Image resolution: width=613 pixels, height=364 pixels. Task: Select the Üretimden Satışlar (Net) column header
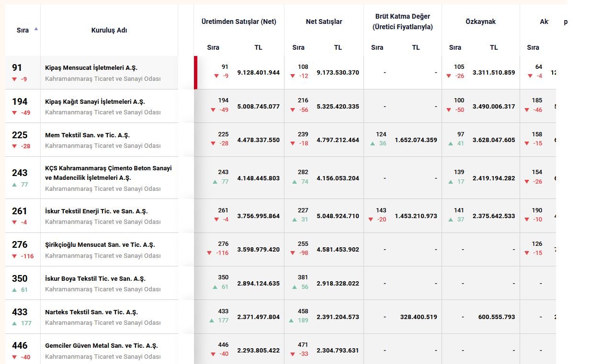(238, 22)
